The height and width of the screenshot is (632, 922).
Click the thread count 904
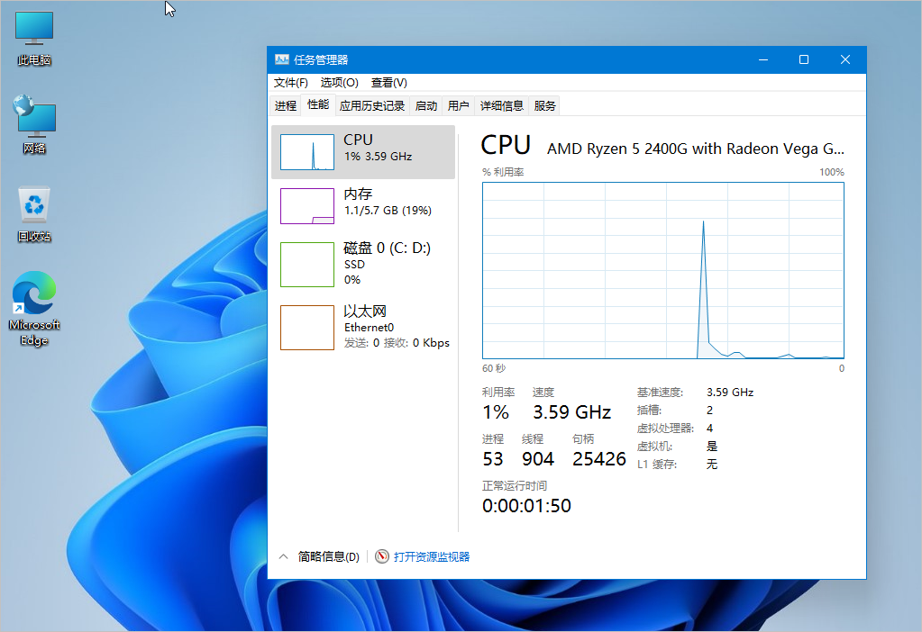[537, 459]
